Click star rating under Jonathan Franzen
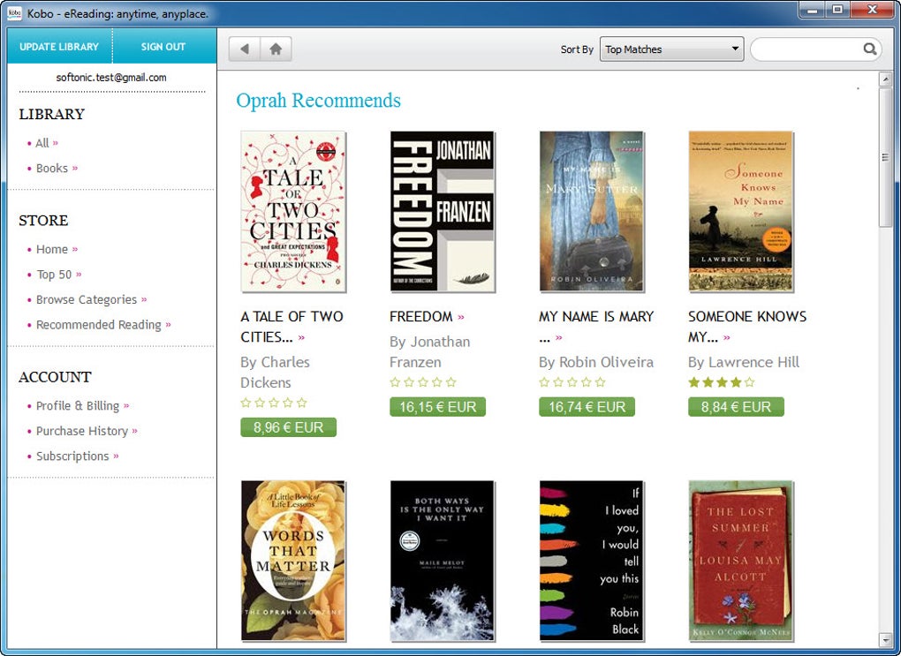 click(x=423, y=382)
